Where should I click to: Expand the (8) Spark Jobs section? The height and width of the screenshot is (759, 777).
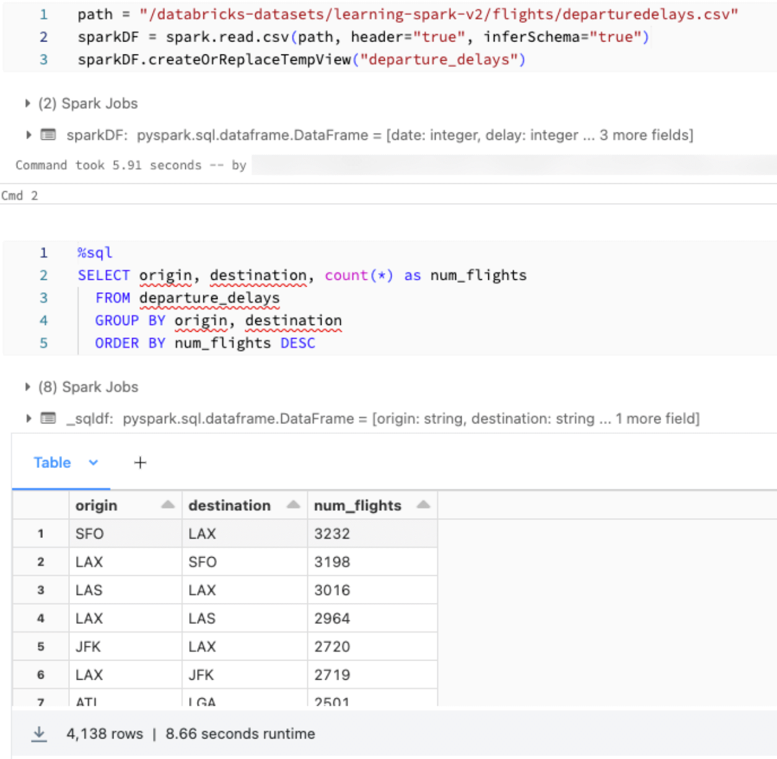tap(27, 387)
